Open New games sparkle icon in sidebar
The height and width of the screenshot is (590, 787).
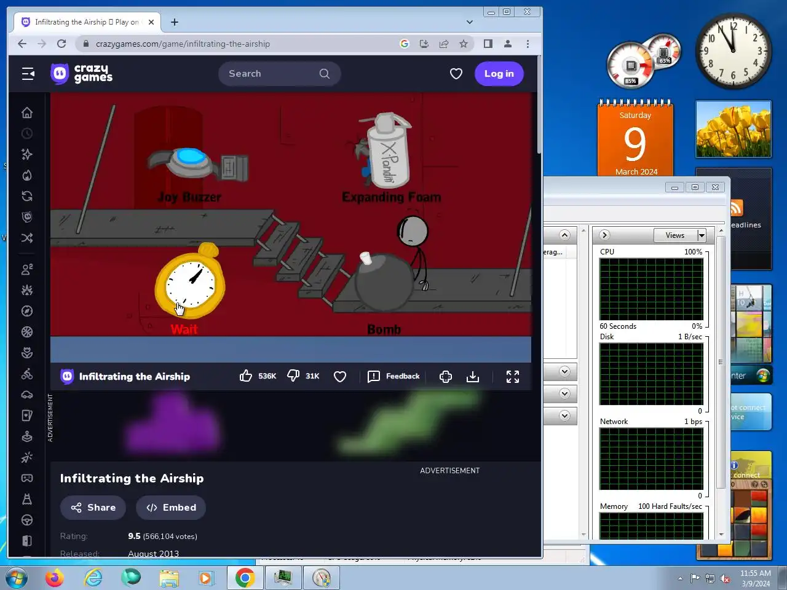coord(27,154)
